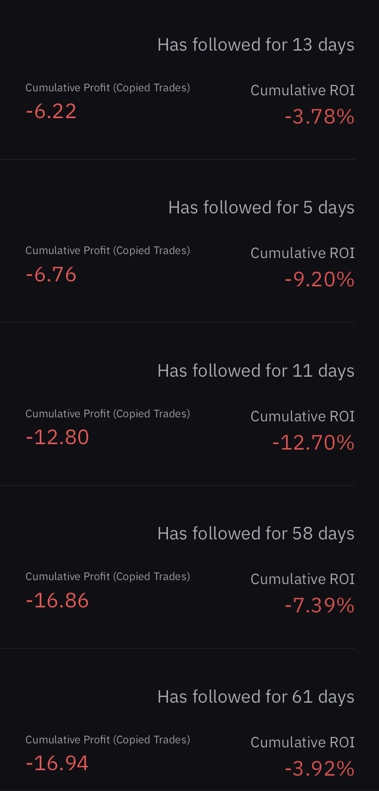Tap the -3.92% cumulative ROI value
Image resolution: width=379 pixels, height=791 pixels.
pos(319,769)
